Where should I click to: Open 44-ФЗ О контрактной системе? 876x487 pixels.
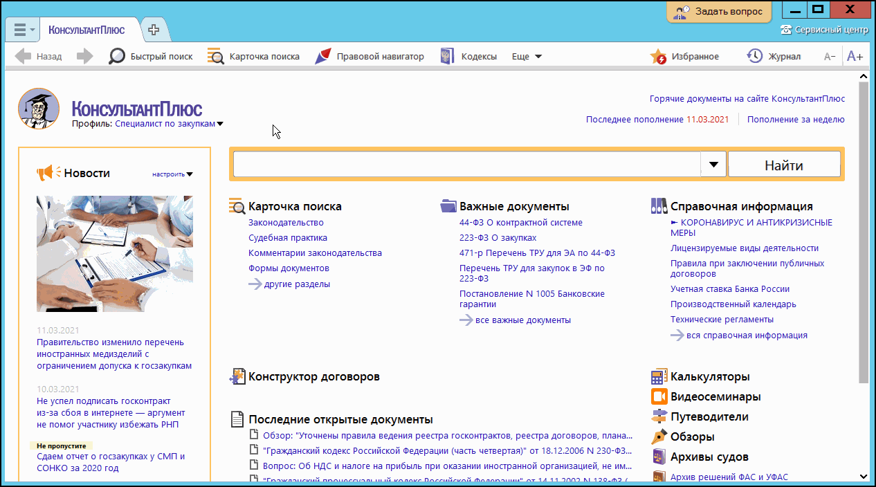[521, 223]
